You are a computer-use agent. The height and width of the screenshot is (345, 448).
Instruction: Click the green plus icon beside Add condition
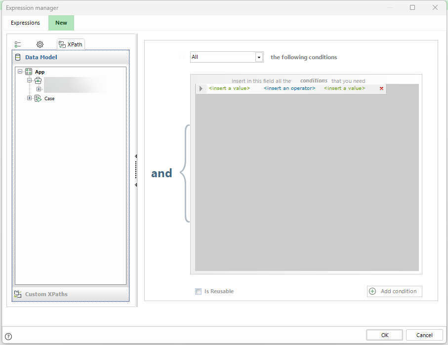pos(372,291)
